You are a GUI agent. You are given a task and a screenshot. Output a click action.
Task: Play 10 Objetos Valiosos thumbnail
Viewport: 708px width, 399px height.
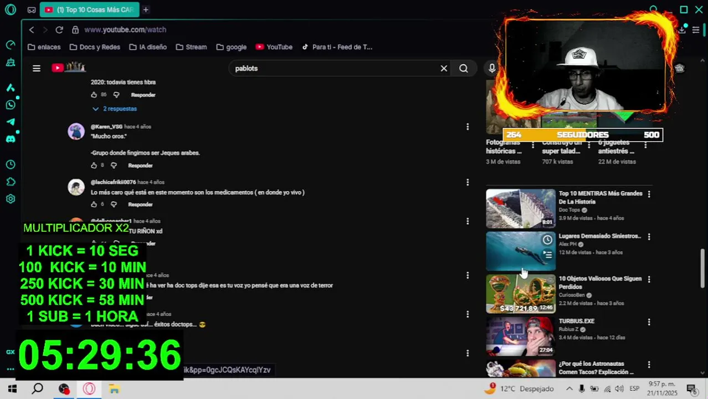pos(521,294)
